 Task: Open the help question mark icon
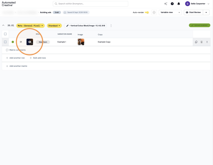pyautogui.click(x=172, y=4)
